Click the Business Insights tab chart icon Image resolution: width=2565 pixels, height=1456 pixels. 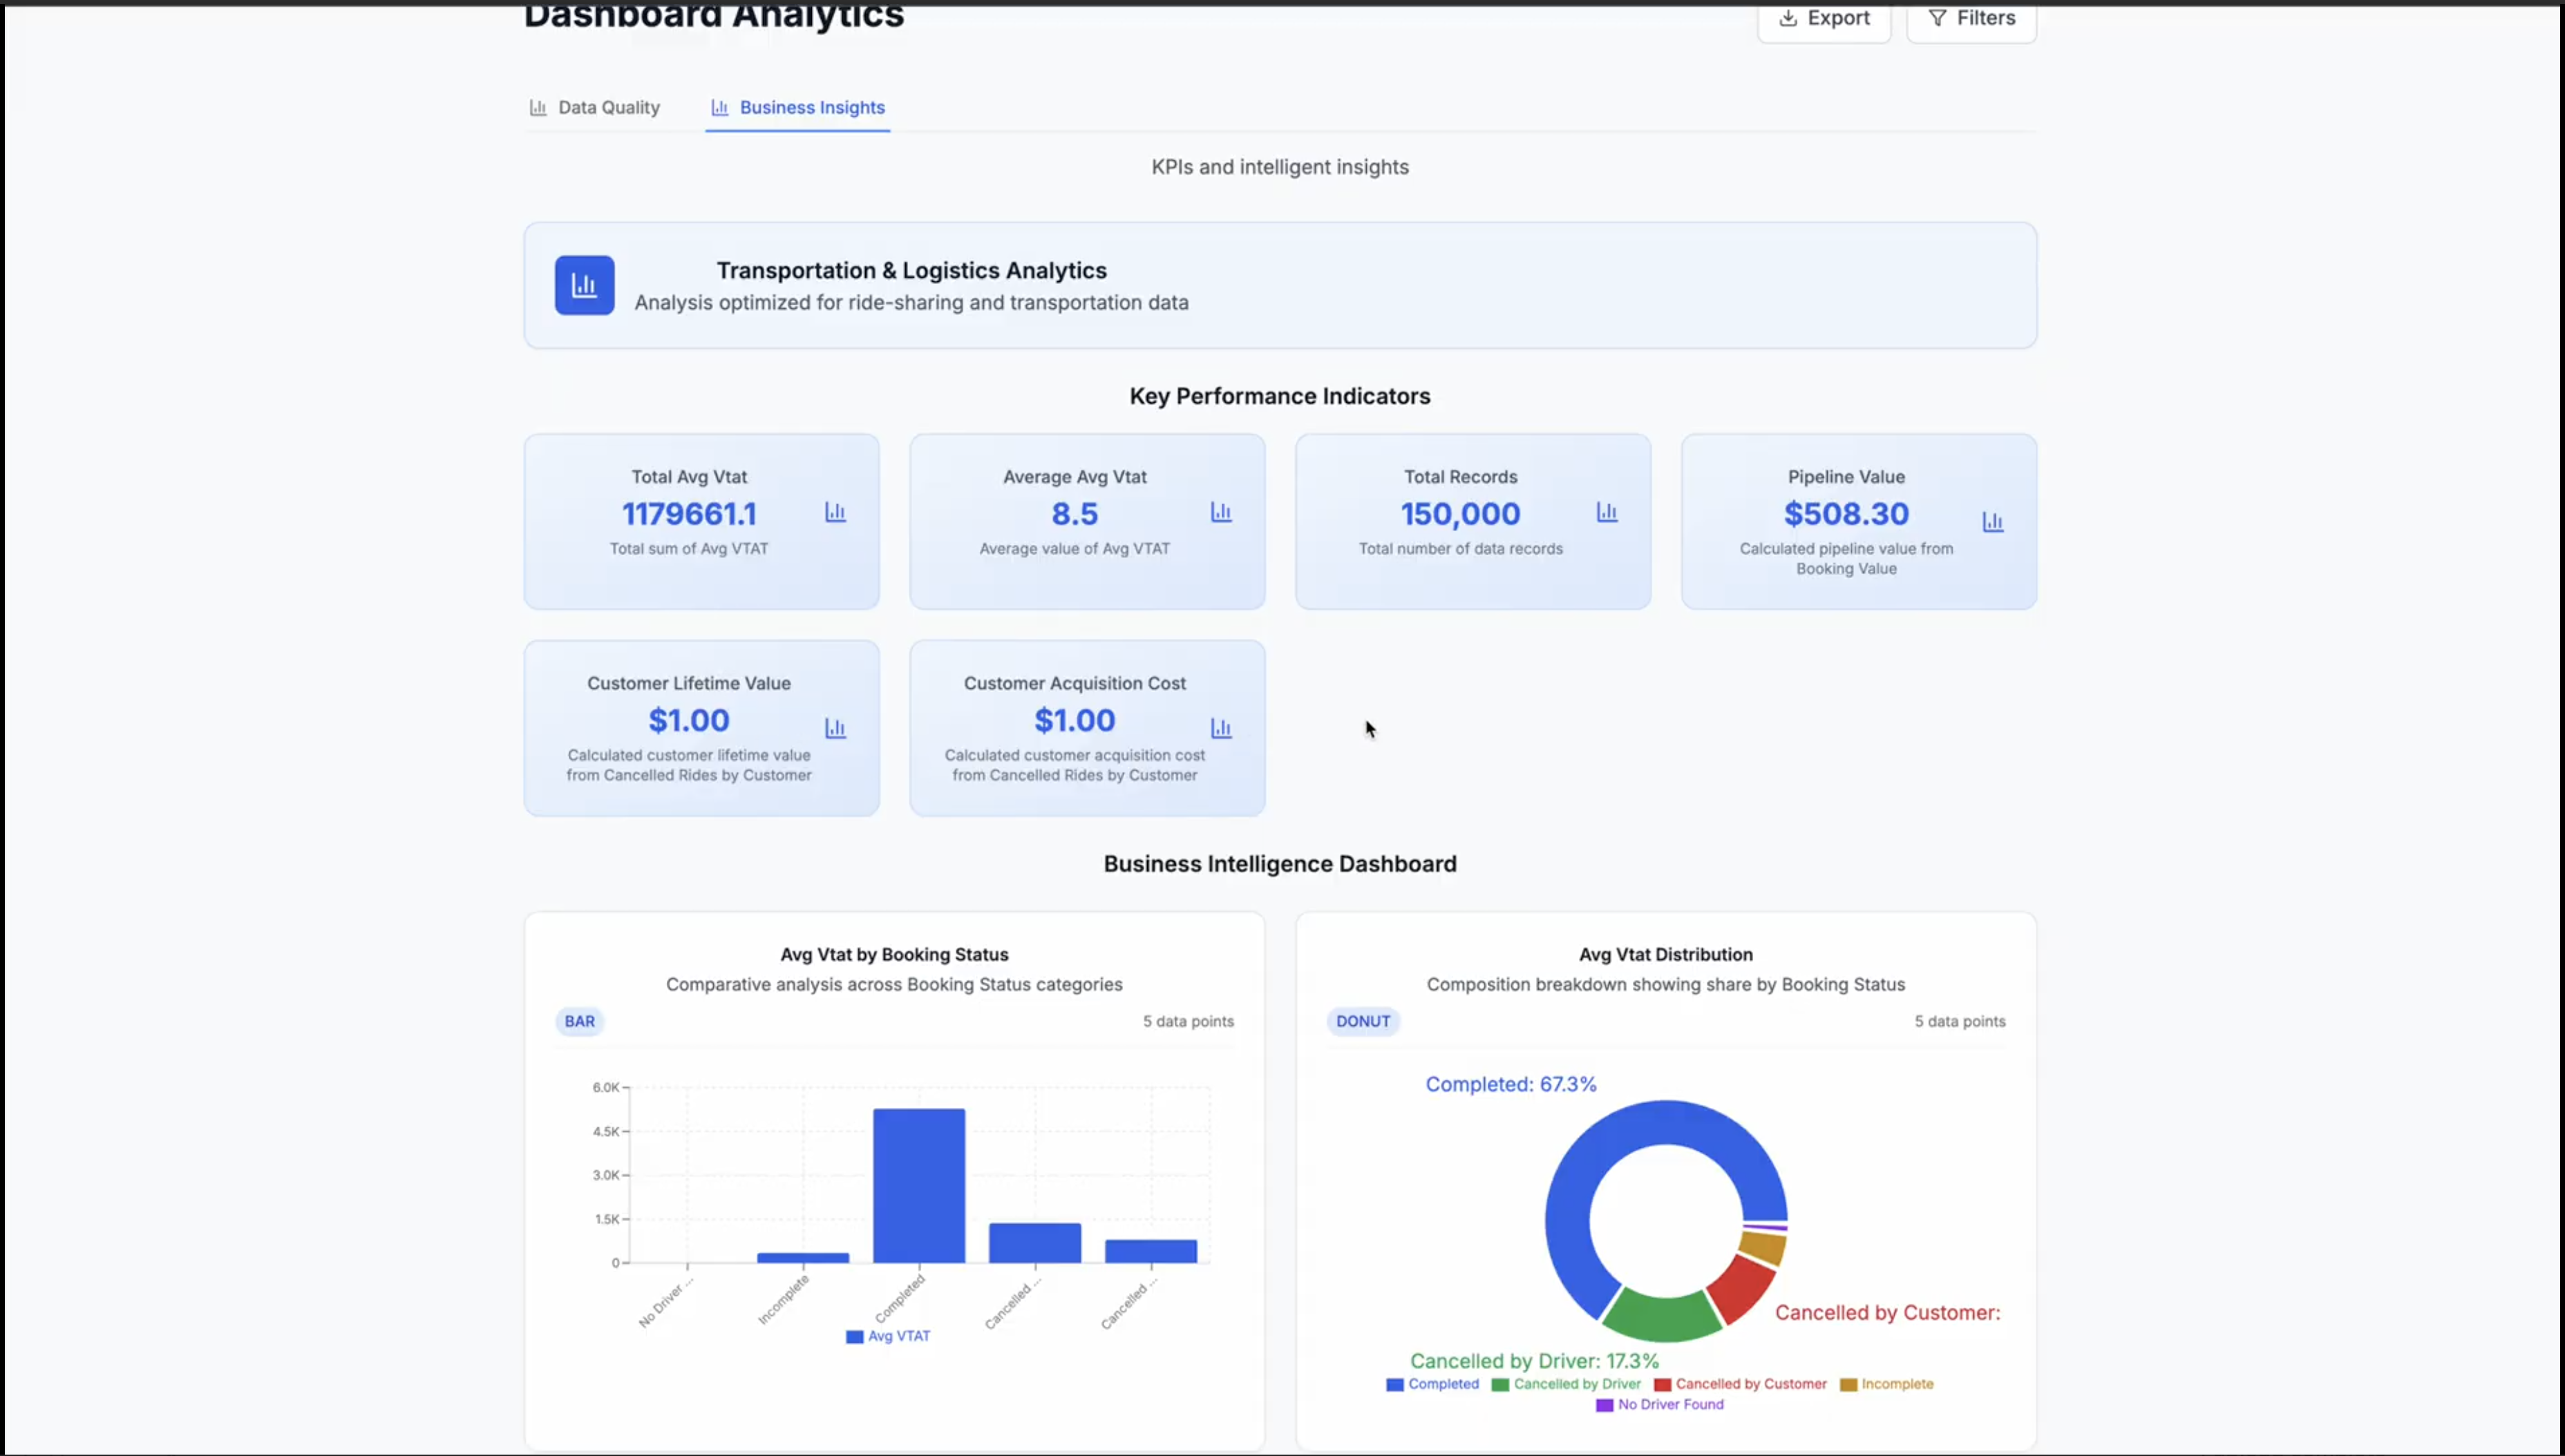coord(719,107)
